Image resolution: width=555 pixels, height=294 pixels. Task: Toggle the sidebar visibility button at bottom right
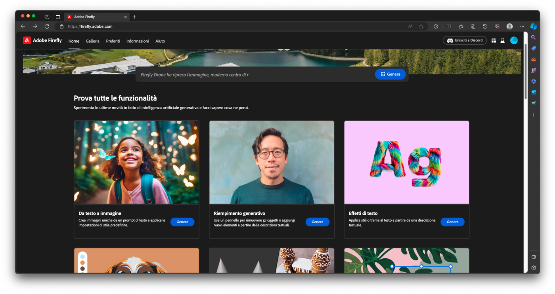click(534, 257)
